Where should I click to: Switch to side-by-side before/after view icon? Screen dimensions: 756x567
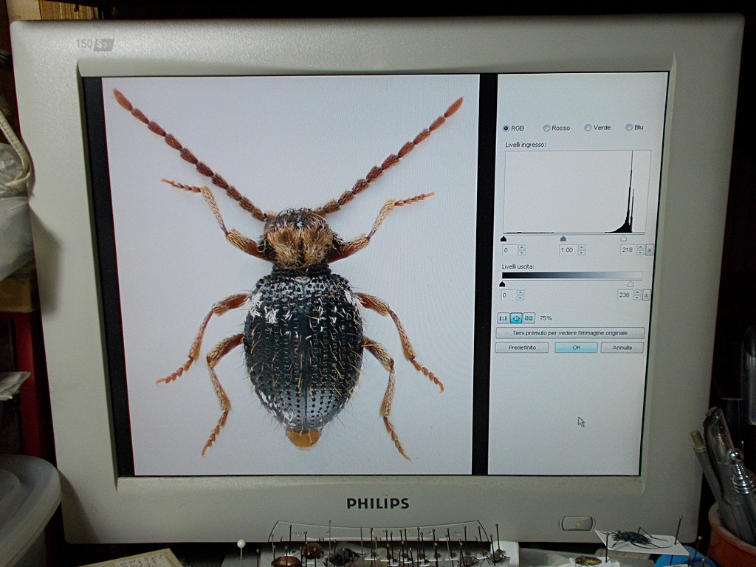pos(529,318)
